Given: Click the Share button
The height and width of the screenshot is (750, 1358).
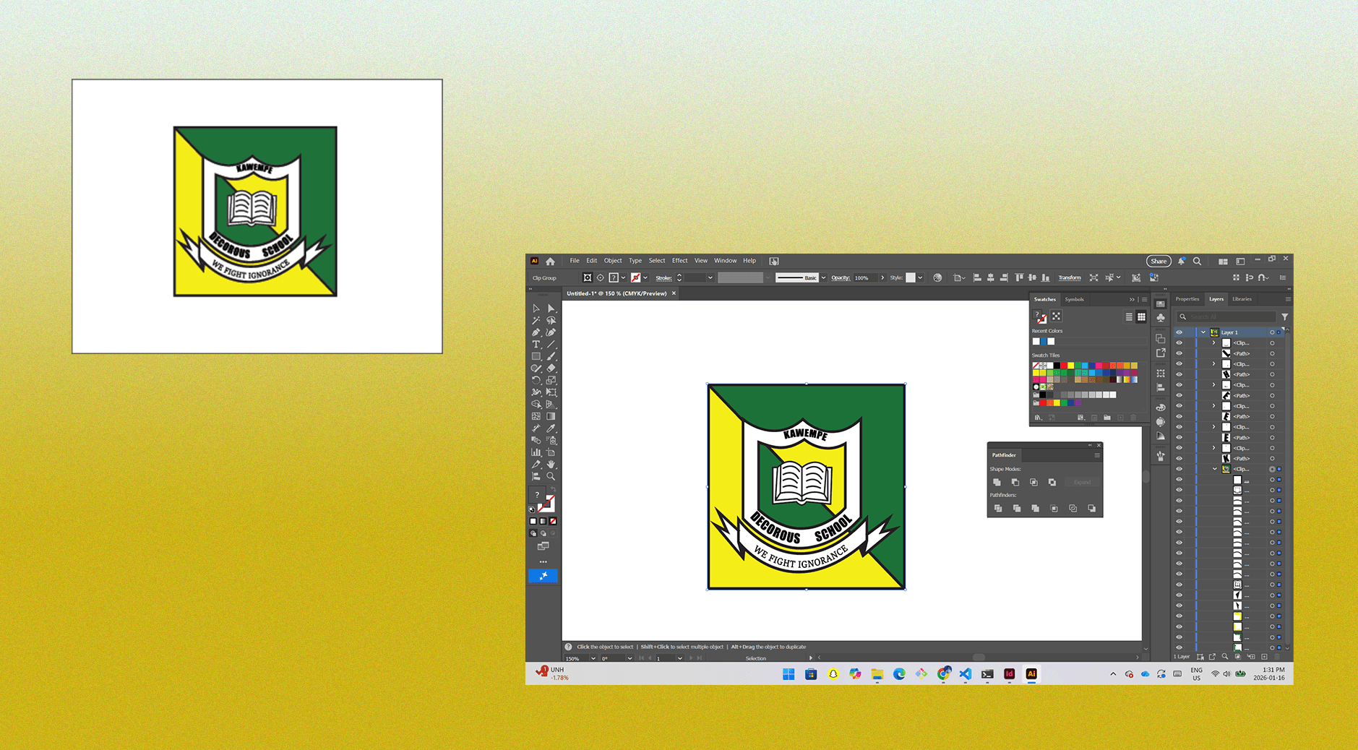Looking at the screenshot, I should pos(1159,261).
